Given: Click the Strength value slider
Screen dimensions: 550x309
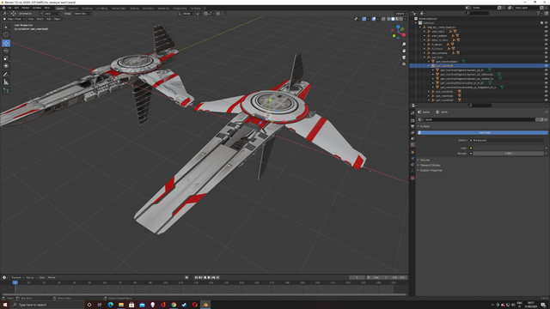Looking at the screenshot, I should (x=508, y=153).
